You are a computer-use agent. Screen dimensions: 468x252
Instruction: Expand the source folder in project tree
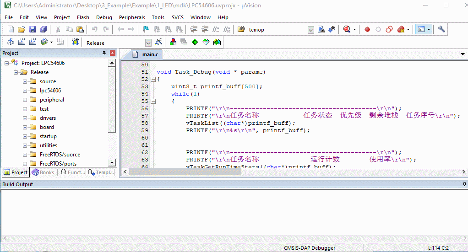point(25,81)
